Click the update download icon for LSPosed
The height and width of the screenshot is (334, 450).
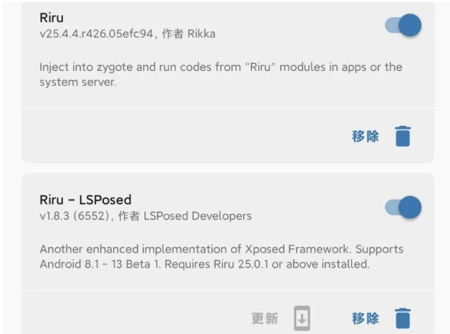302,318
